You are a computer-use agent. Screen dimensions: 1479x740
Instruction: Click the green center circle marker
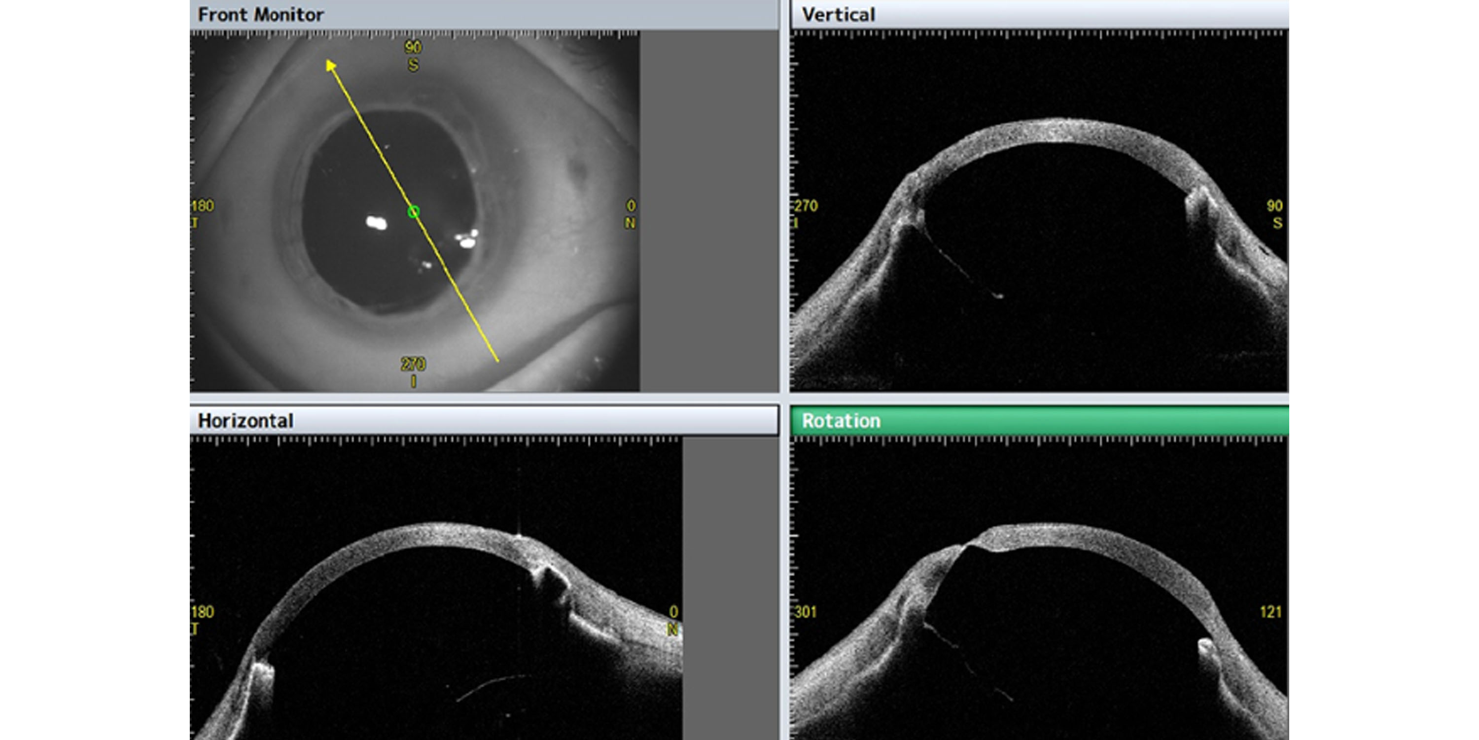point(414,212)
